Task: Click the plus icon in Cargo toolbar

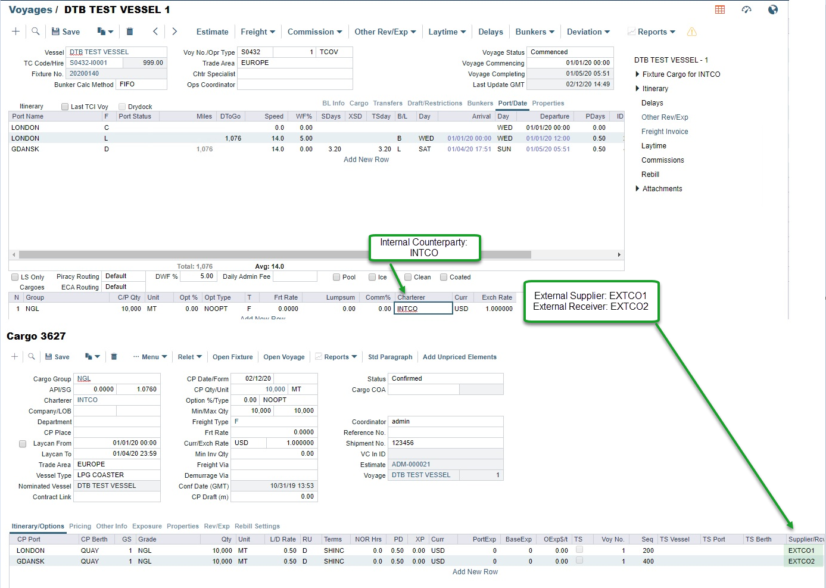Action: 15,357
